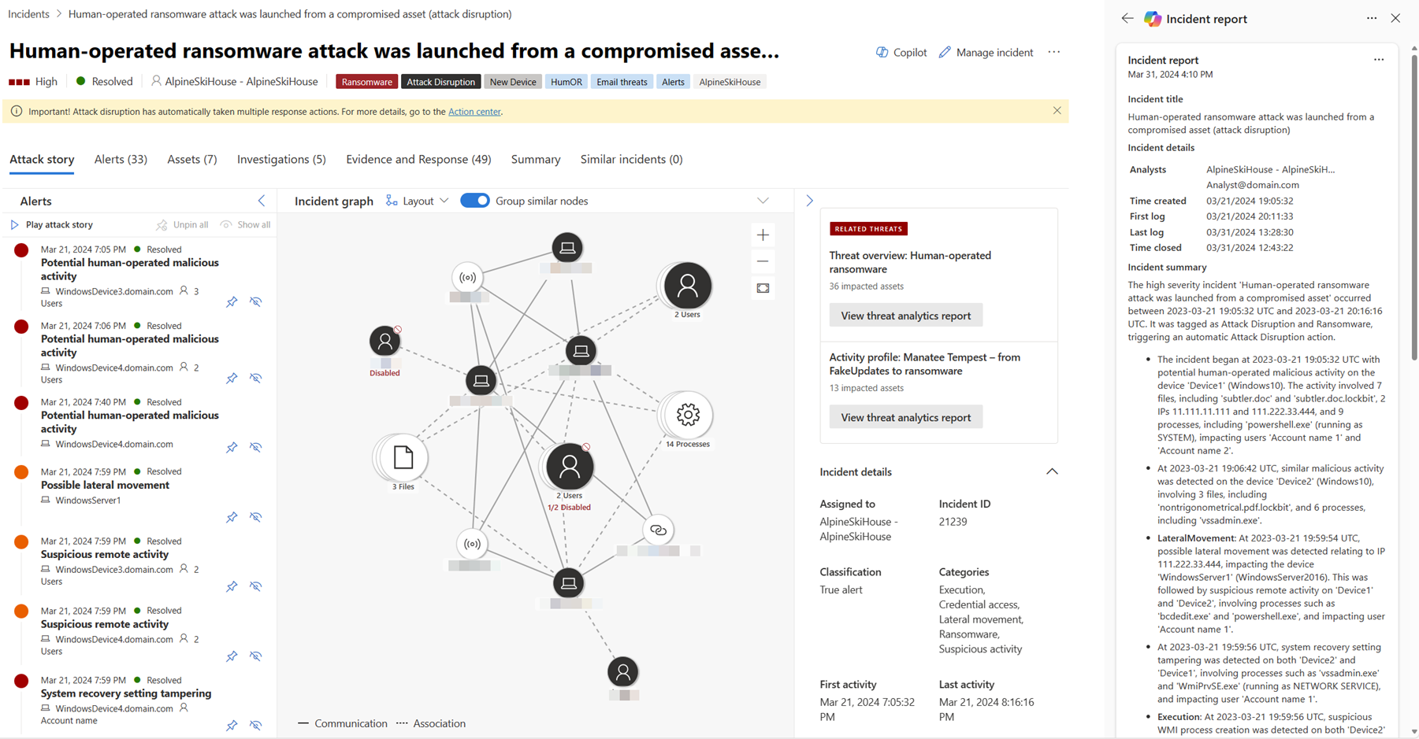The image size is (1419, 739).
Task: Collapse the Alerts panel with the chevron
Action: click(x=262, y=201)
